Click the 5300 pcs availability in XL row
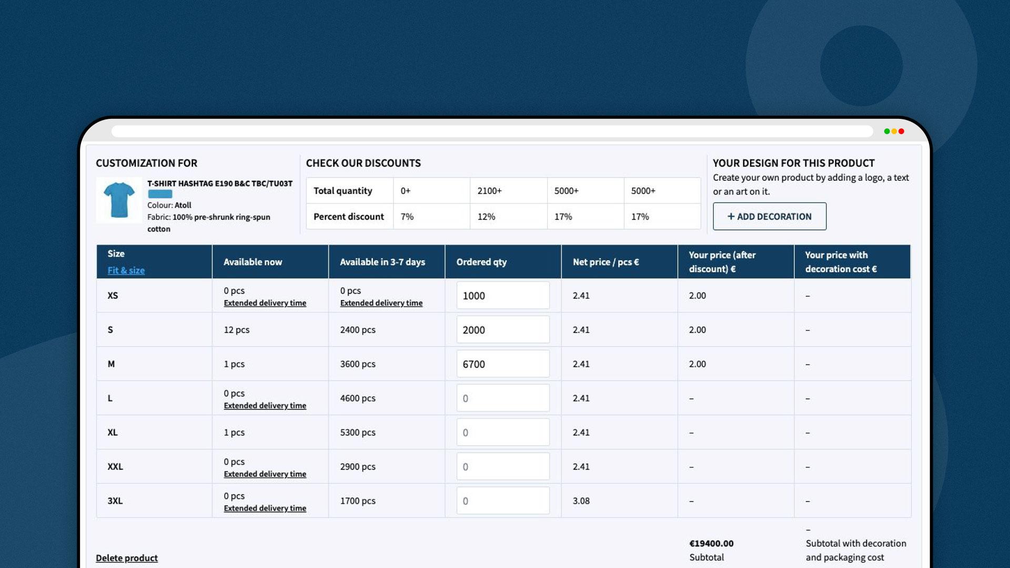 coord(358,432)
